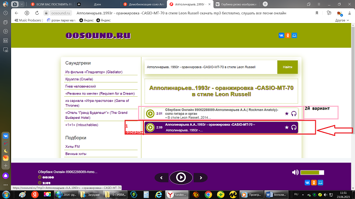This screenshot has height=199, width=355.
Task: Click headphones icon on the 2:59 track
Action: pyautogui.click(x=294, y=128)
